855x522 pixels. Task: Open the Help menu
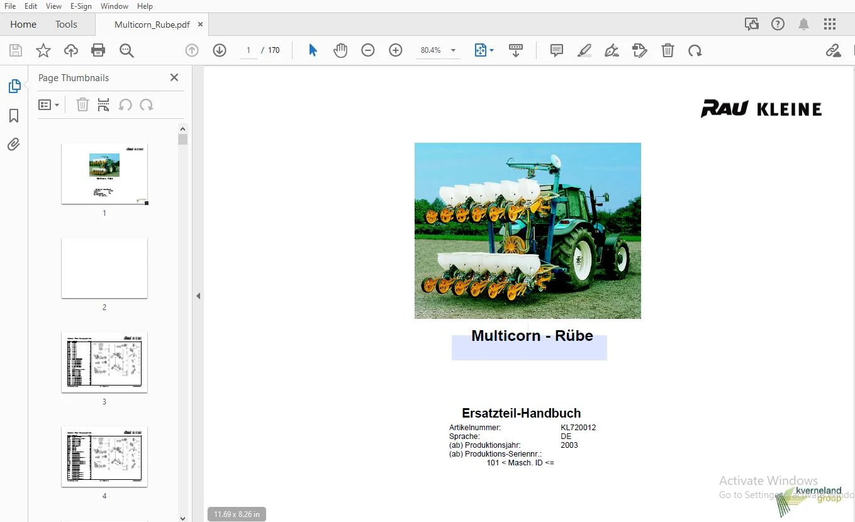pos(145,6)
